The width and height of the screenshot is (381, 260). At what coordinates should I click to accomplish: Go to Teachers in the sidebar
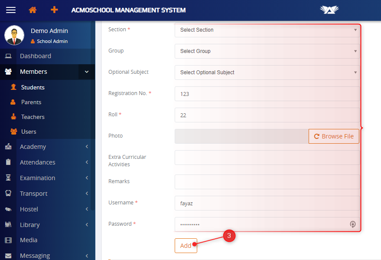(x=33, y=117)
